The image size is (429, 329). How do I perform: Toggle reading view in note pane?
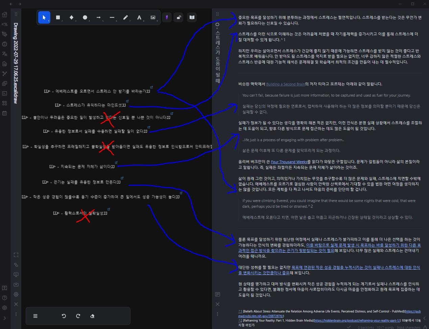tap(217, 295)
